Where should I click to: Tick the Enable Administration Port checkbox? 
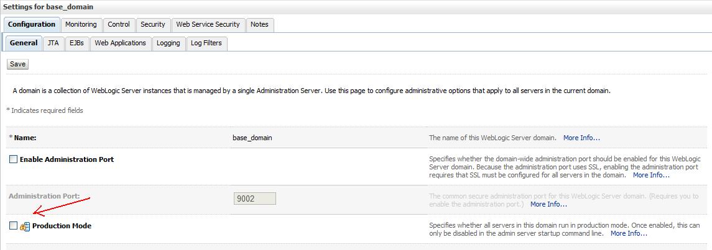point(13,159)
